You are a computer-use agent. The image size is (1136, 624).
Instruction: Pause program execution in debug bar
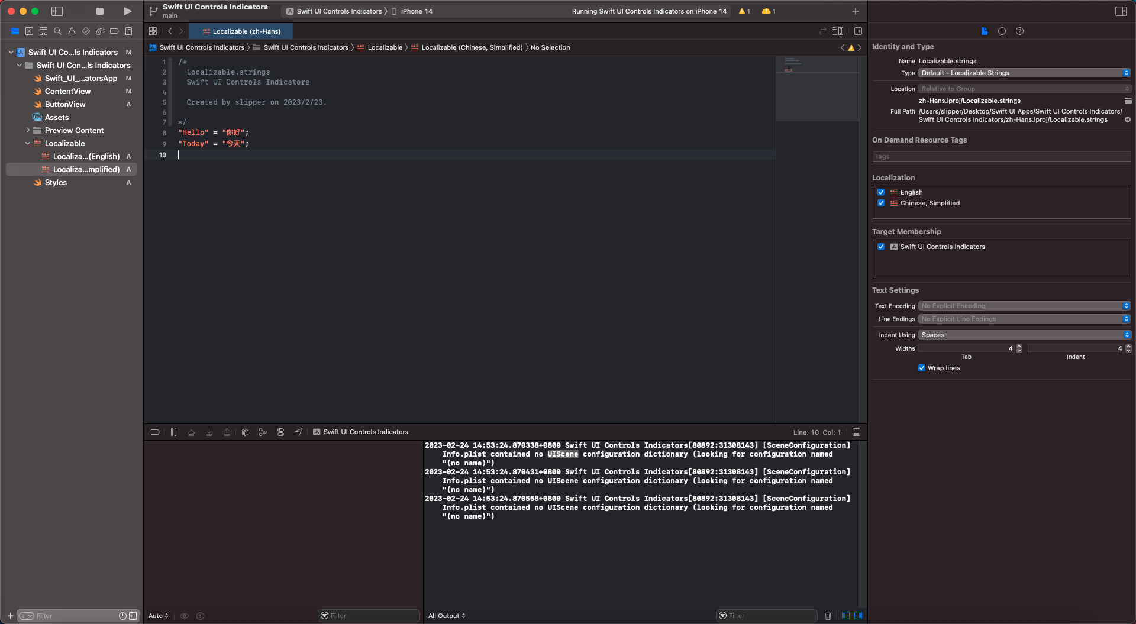pos(173,432)
